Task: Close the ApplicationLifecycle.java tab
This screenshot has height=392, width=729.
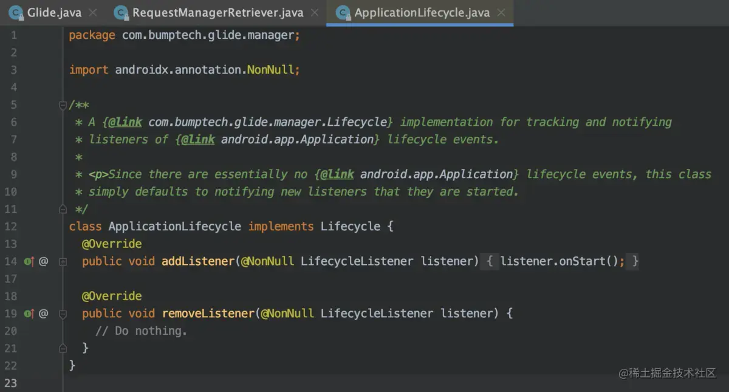Action: click(501, 12)
